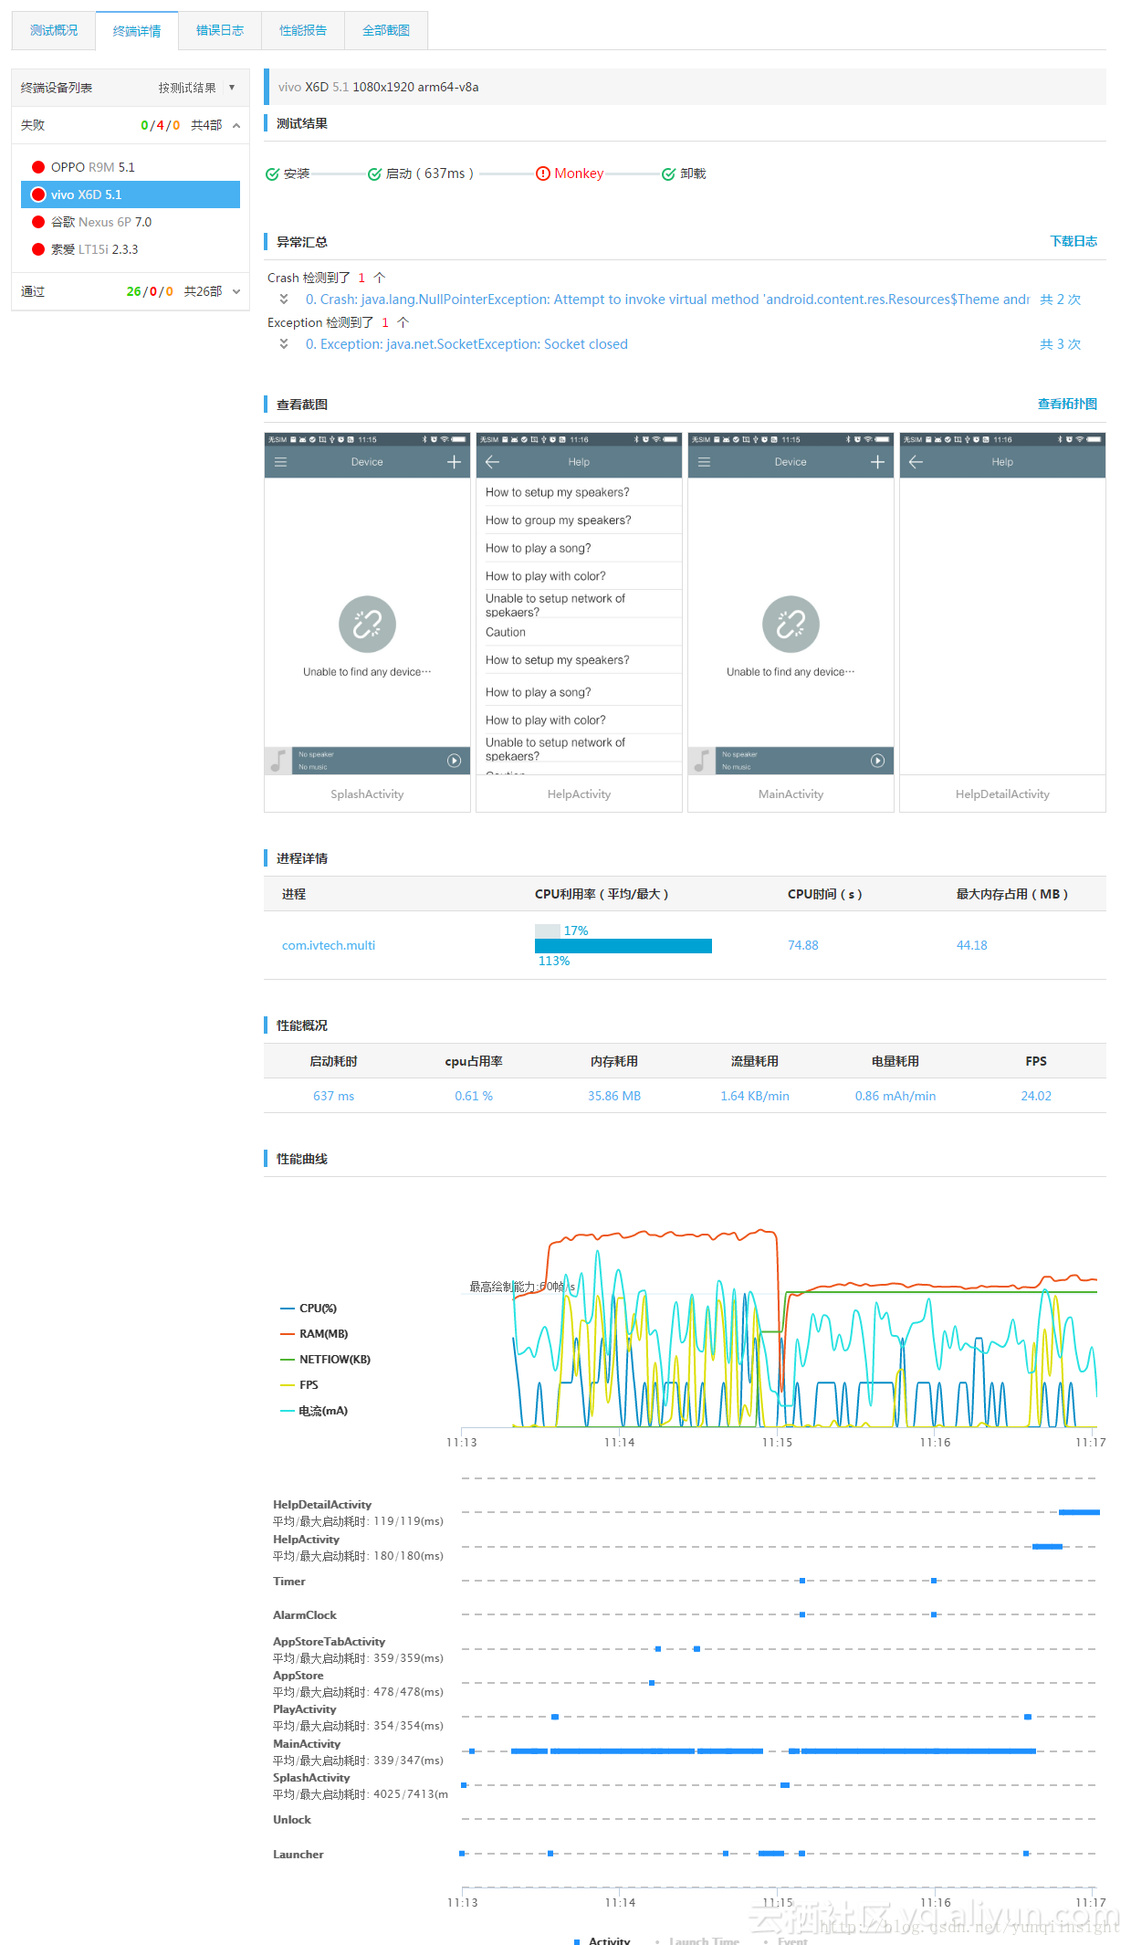Click the green install (安装) check icon

(272, 174)
